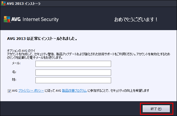The width and height of the screenshot is (177, 116).
Task: Click the AVG Internet Security logo
Action: click(x=31, y=19)
